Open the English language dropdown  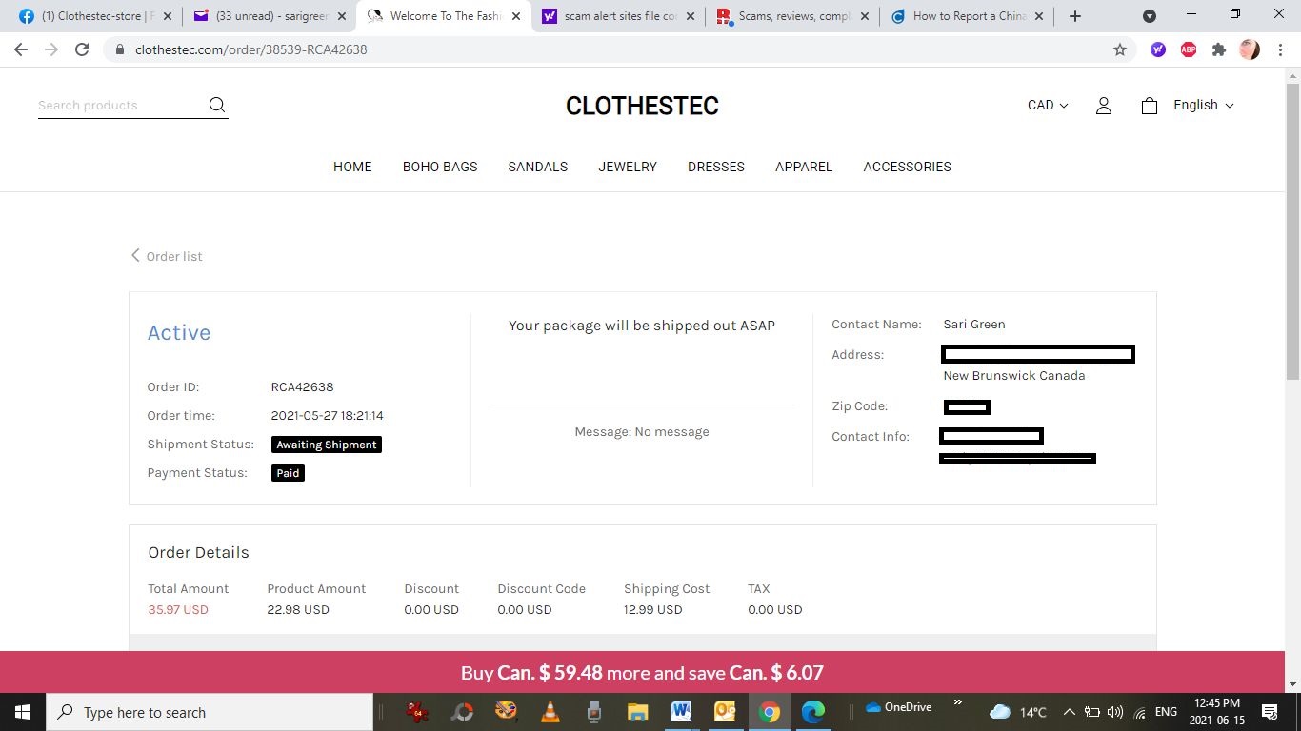point(1204,106)
